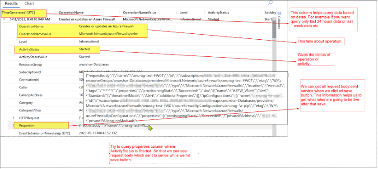This screenshot has height=169, width=378.
Task: Sort by OperationNameValue column header
Action: pyautogui.click(x=140, y=13)
